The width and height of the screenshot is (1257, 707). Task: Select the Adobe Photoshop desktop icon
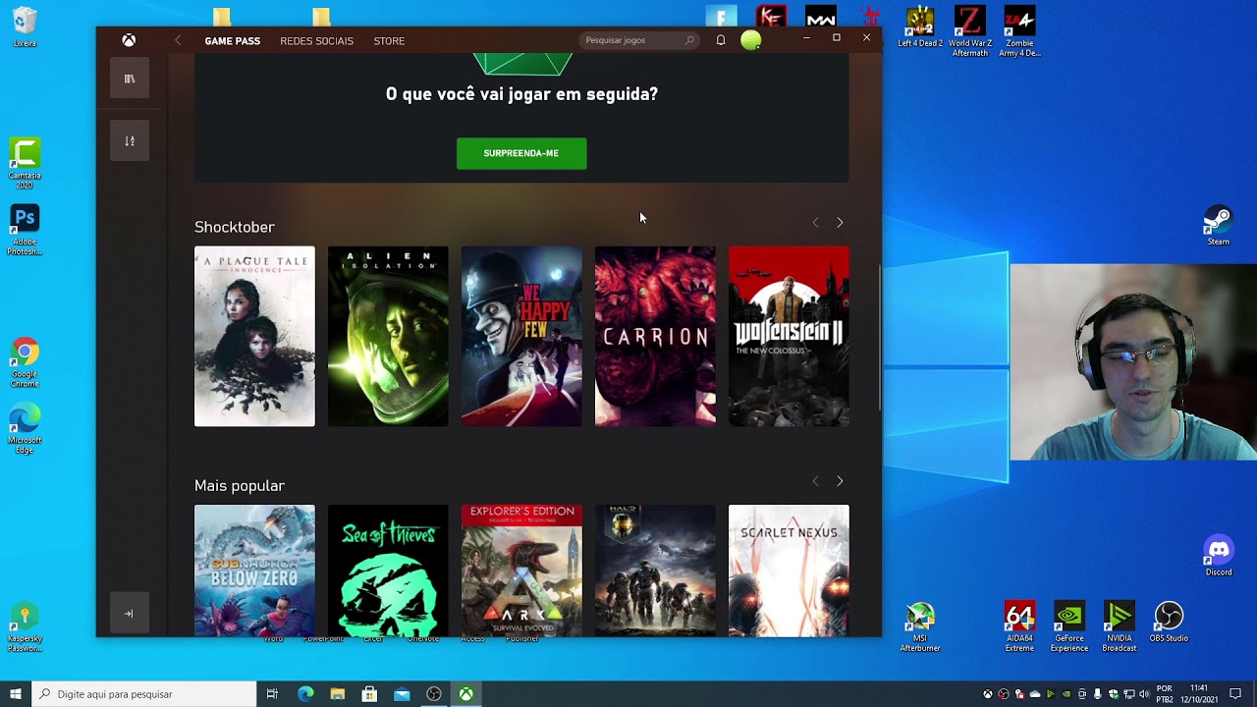point(25,230)
